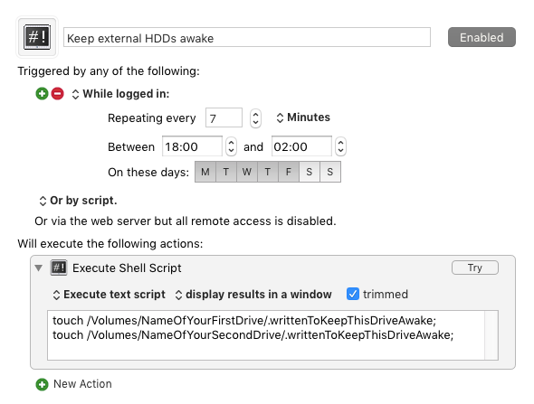Open the While logged in trigger dropdown

pyautogui.click(x=121, y=94)
